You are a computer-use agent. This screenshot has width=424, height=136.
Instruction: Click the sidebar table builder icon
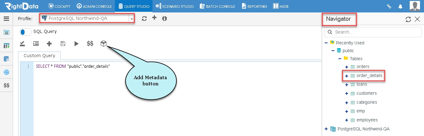click(x=6, y=32)
